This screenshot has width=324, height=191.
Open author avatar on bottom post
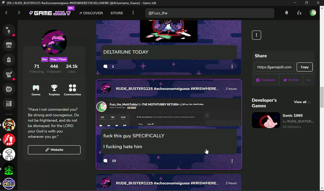(106, 183)
